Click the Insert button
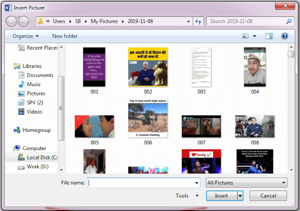Image resolution: width=300 pixels, height=211 pixels. pos(221,196)
